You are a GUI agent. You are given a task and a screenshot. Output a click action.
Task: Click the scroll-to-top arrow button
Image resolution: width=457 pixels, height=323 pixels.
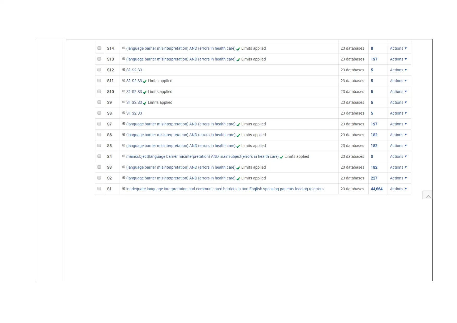pos(427,195)
